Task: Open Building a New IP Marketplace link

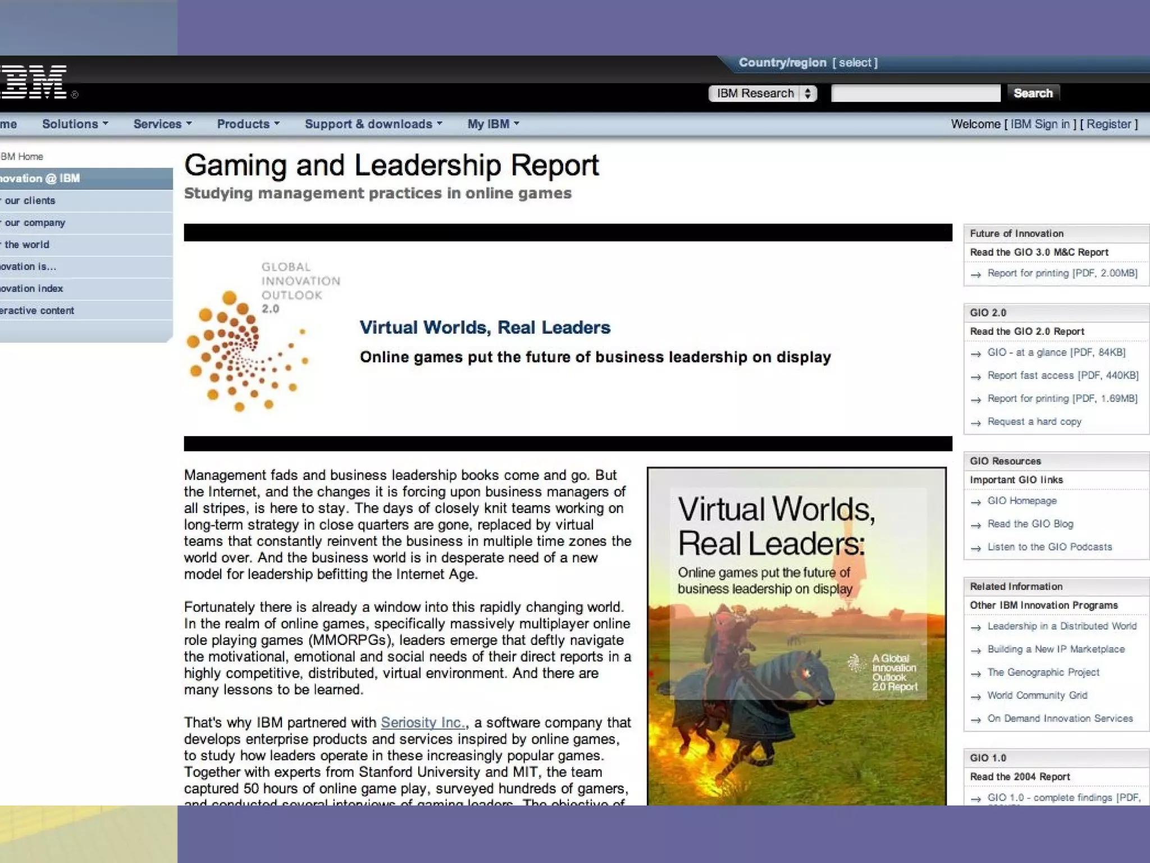Action: tap(1056, 649)
